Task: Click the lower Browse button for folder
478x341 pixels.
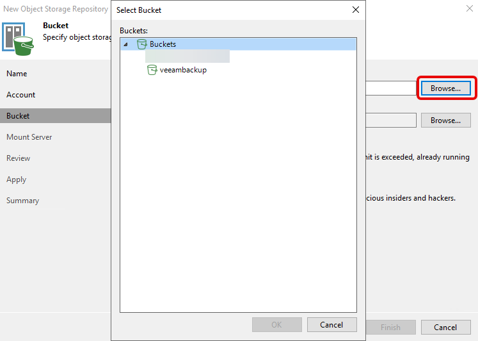Action: coord(445,121)
